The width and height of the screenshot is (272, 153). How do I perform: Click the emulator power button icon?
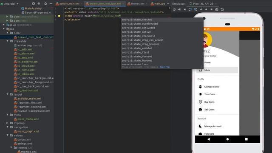pyautogui.click(x=174, y=9)
